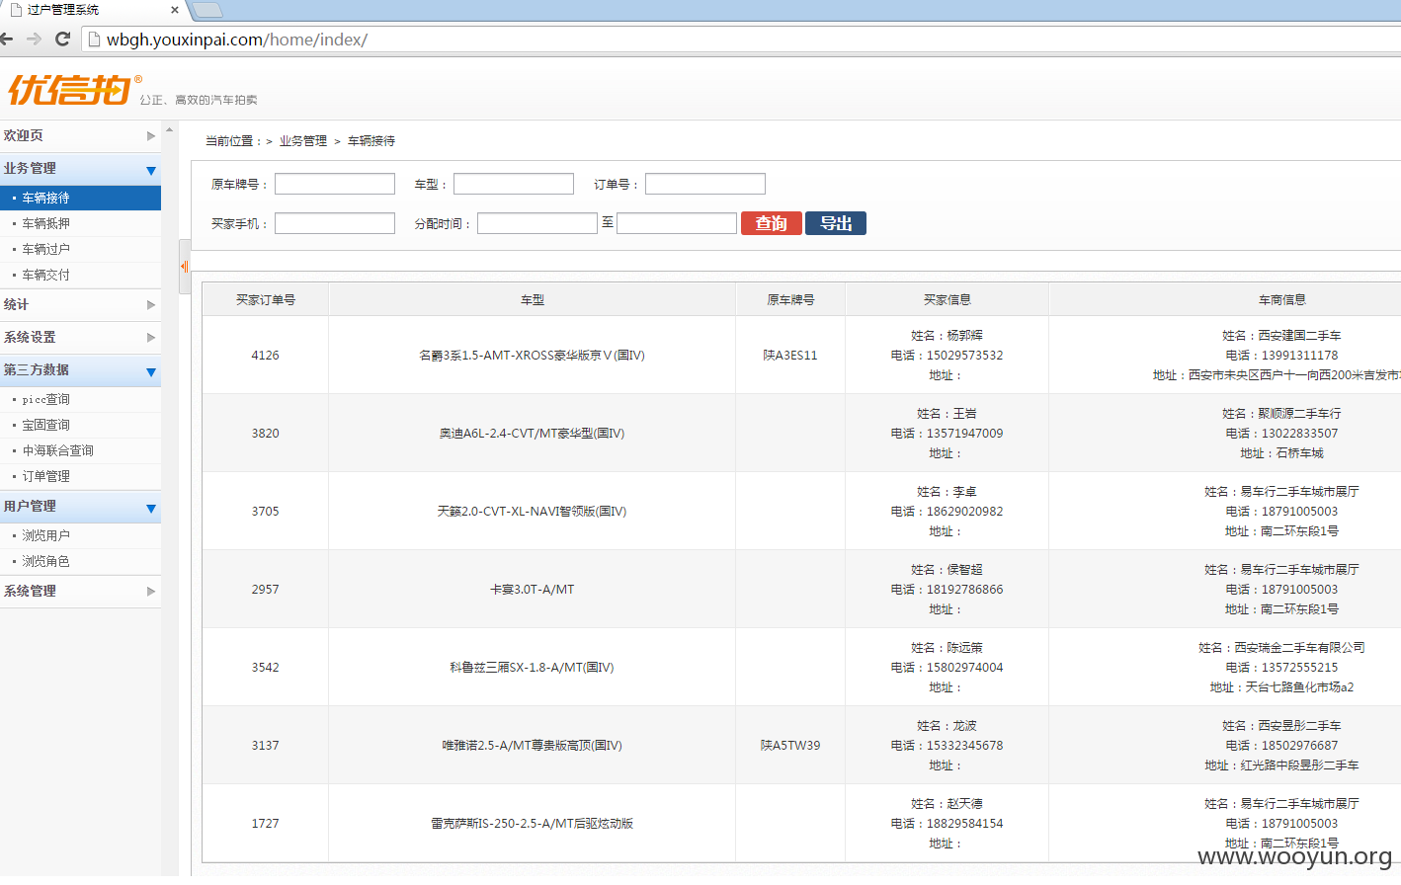Click order number 3137
Image resolution: width=1401 pixels, height=885 pixels.
[266, 746]
